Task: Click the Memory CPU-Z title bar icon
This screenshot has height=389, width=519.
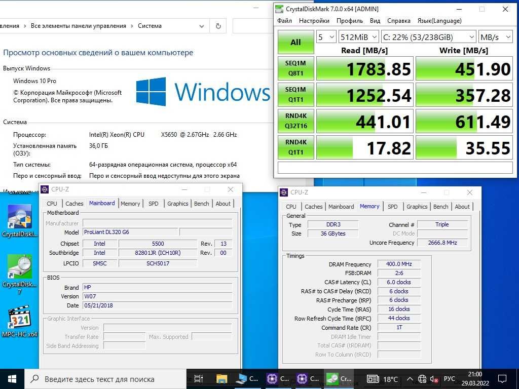Action: pyautogui.click(x=284, y=192)
